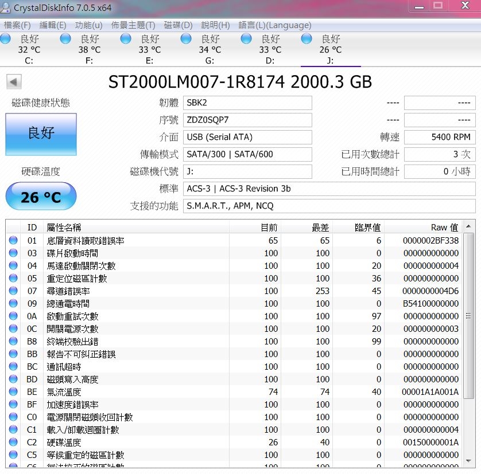Click status orb for attribute 04

13,265
